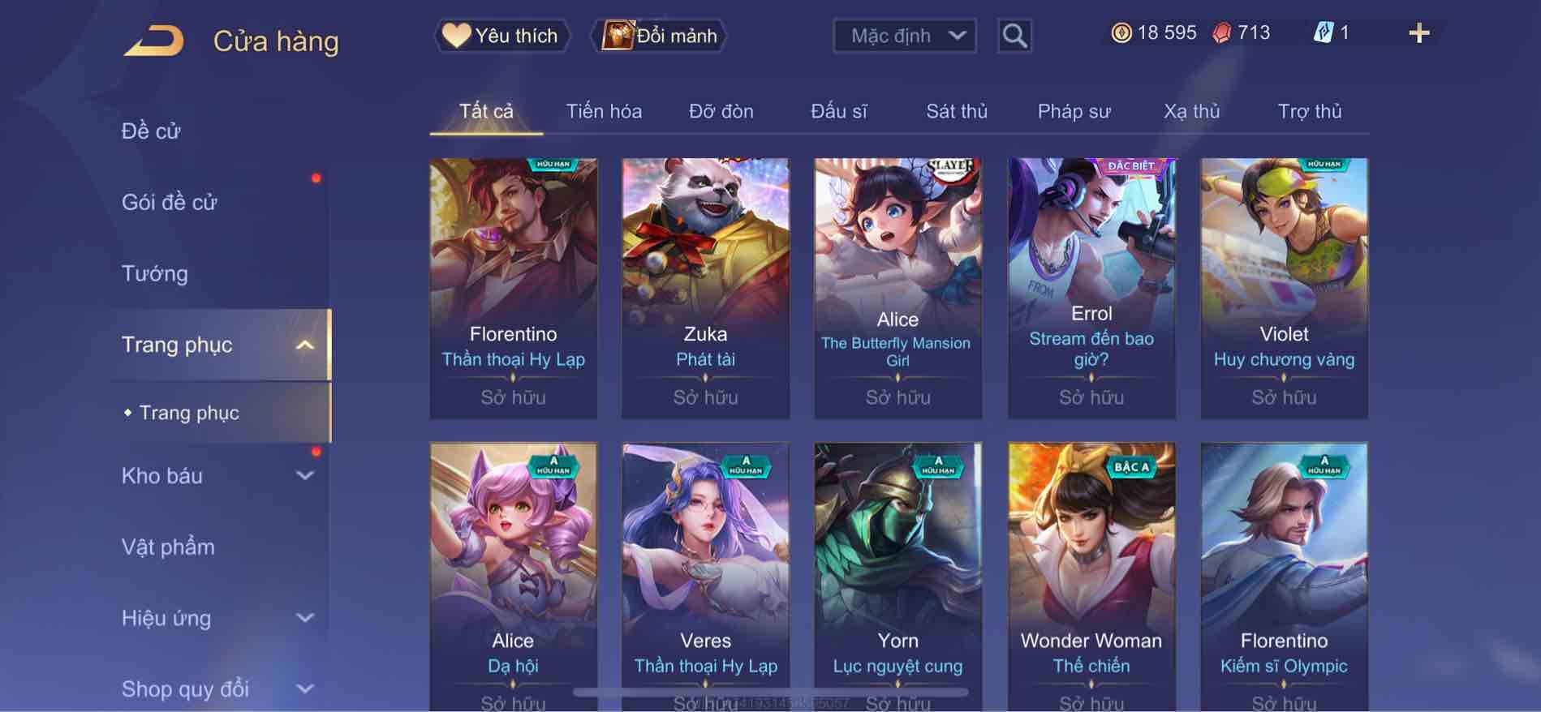Open Zuka Phát tài skin card
The width and height of the screenshot is (1541, 712).
[705, 288]
